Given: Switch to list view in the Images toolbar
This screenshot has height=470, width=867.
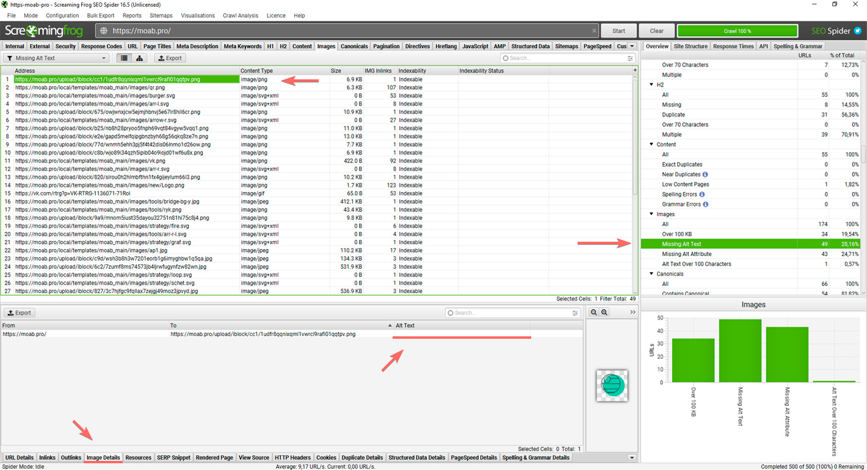Looking at the screenshot, I should pyautogui.click(x=124, y=58).
